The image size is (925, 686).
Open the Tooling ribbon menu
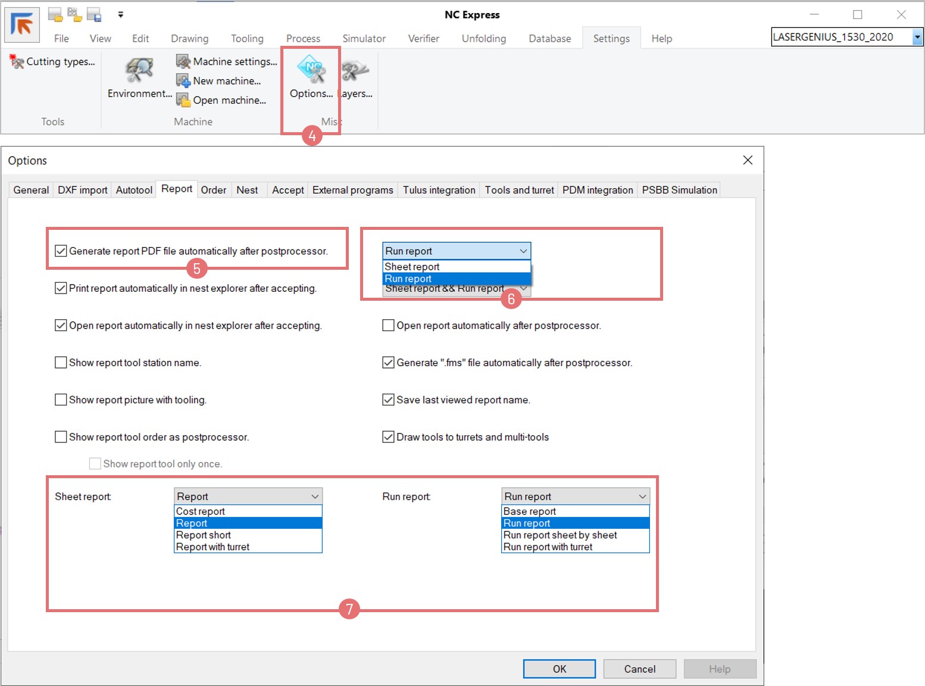pyautogui.click(x=247, y=39)
